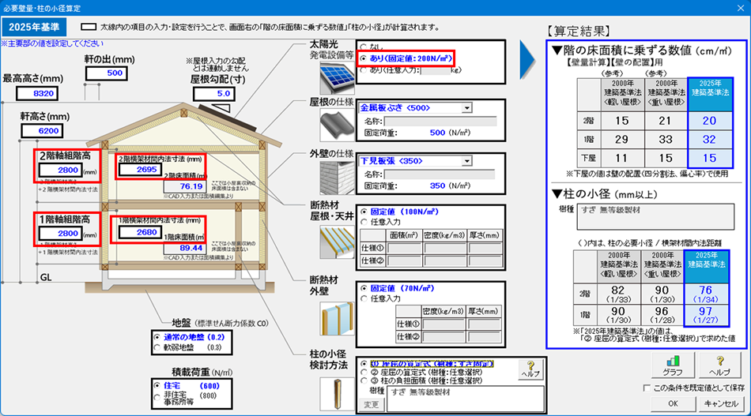Click 樹種 field in results panel

pyautogui.click(x=655, y=216)
